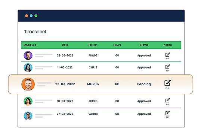Click the Timesheet page title
The height and width of the screenshot is (137, 201).
(35, 32)
